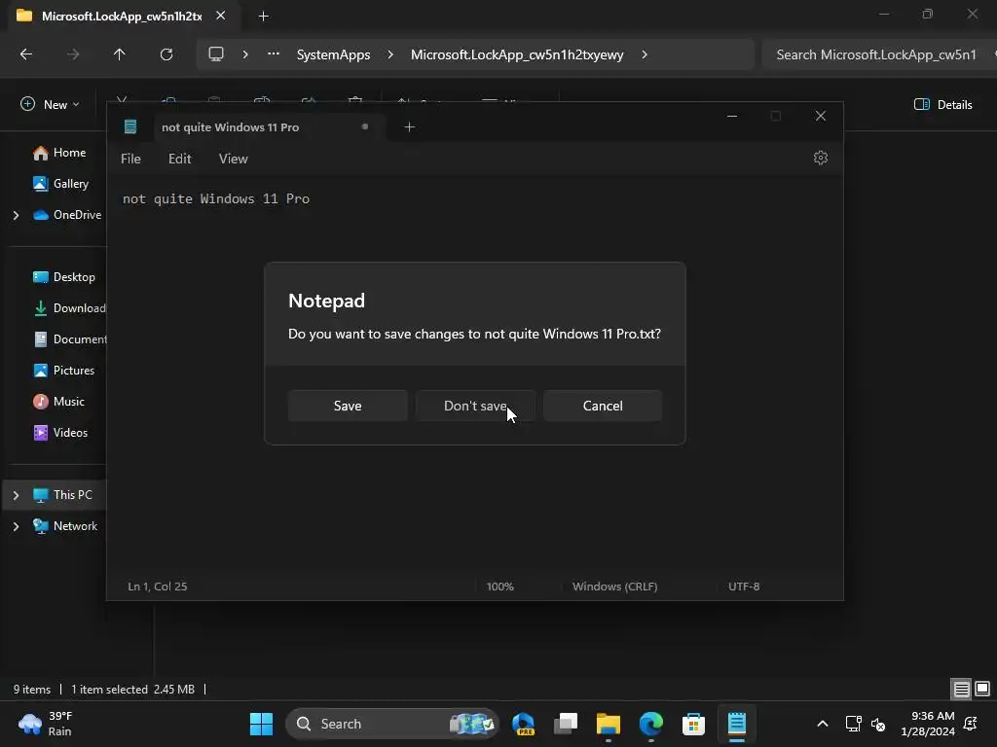
Task: Close the Microsoft.LockApp Explorer tab
Action: 221,16
